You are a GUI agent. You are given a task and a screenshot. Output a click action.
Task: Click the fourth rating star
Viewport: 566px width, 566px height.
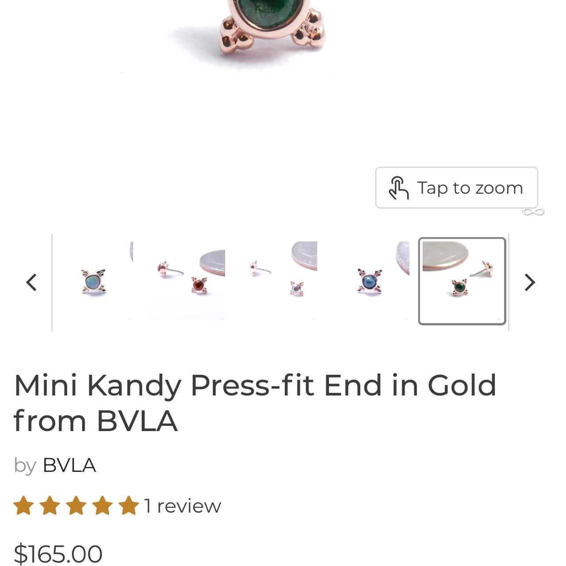point(103,505)
